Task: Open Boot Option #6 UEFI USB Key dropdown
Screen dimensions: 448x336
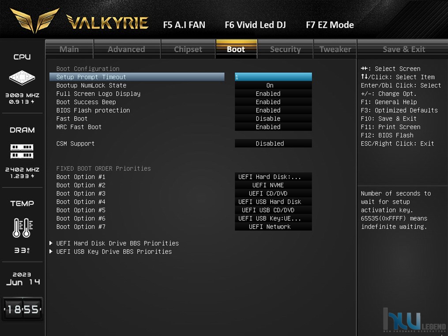Action: (273, 218)
